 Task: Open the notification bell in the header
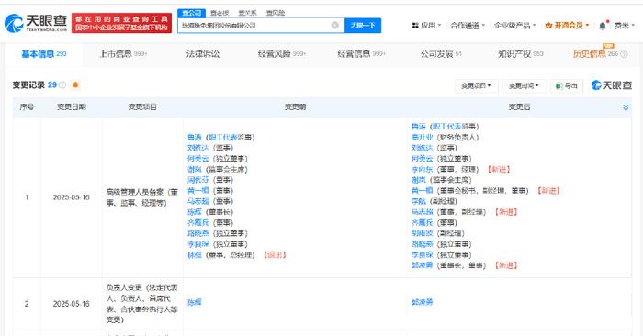(602, 26)
